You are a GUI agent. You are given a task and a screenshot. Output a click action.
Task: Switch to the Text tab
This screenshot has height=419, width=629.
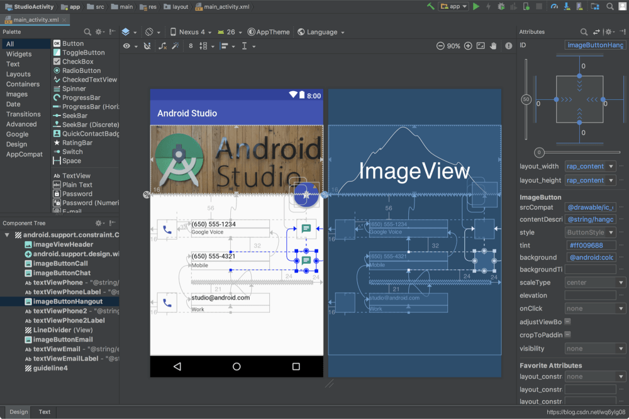coord(45,412)
